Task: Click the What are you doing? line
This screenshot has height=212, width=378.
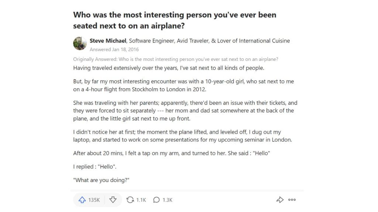Action: 101,180
